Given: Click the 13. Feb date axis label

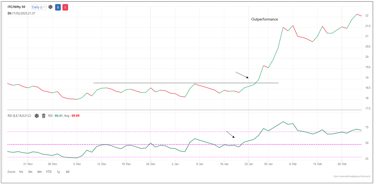Looking at the screenshot, I should pos(317,164).
